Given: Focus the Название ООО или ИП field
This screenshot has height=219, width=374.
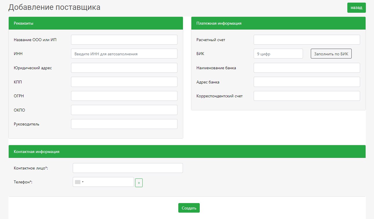Looking at the screenshot, I should 124,40.
